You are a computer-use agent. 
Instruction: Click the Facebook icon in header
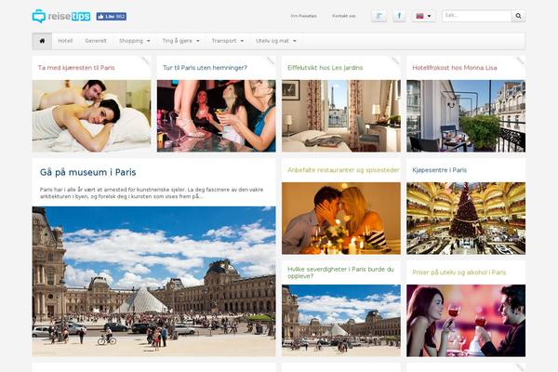pyautogui.click(x=399, y=16)
